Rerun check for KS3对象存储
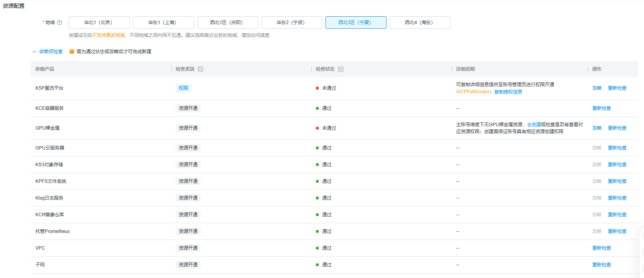 click(x=617, y=165)
